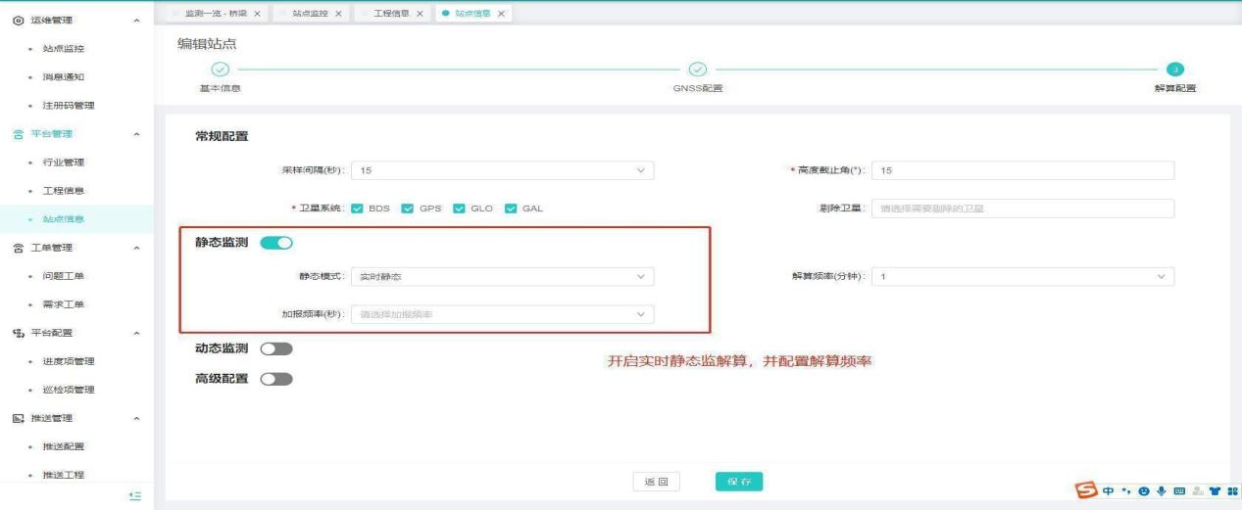Image resolution: width=1242 pixels, height=510 pixels.
Task: Click the 基本信息 step checkmark icon
Action: (221, 69)
